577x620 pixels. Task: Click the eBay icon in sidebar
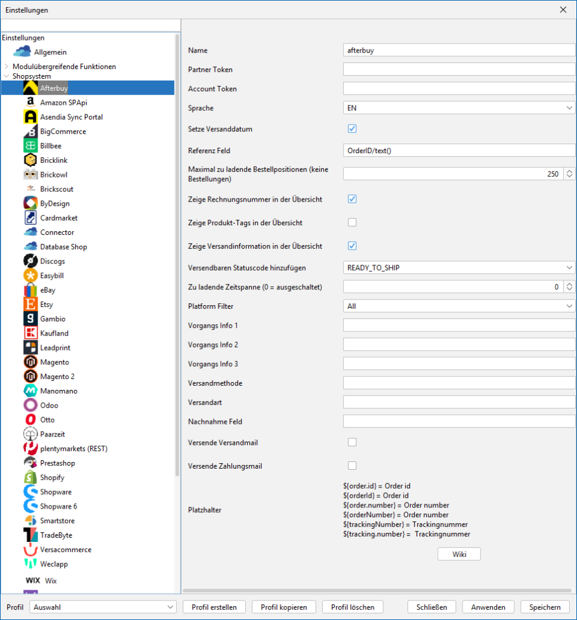point(30,290)
